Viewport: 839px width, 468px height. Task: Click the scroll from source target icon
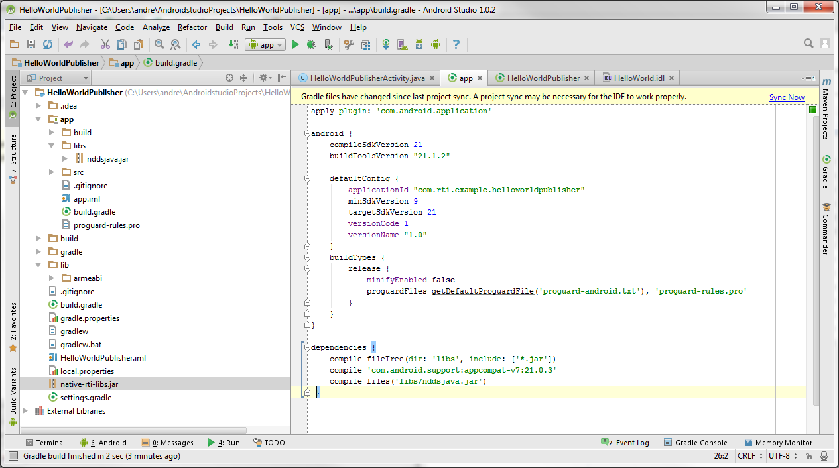click(x=229, y=78)
